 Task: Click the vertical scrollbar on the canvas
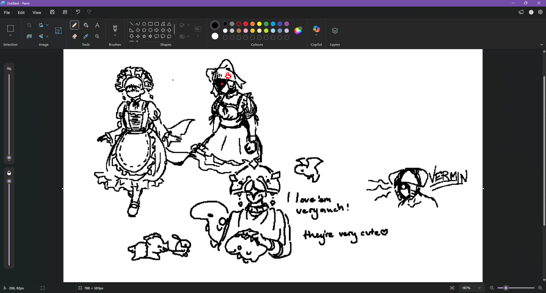[544, 150]
